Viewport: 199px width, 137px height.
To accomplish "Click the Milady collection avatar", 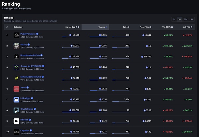I will [x=16, y=46].
